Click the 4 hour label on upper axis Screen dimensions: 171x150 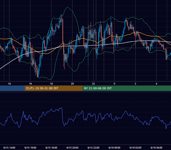(156, 84)
